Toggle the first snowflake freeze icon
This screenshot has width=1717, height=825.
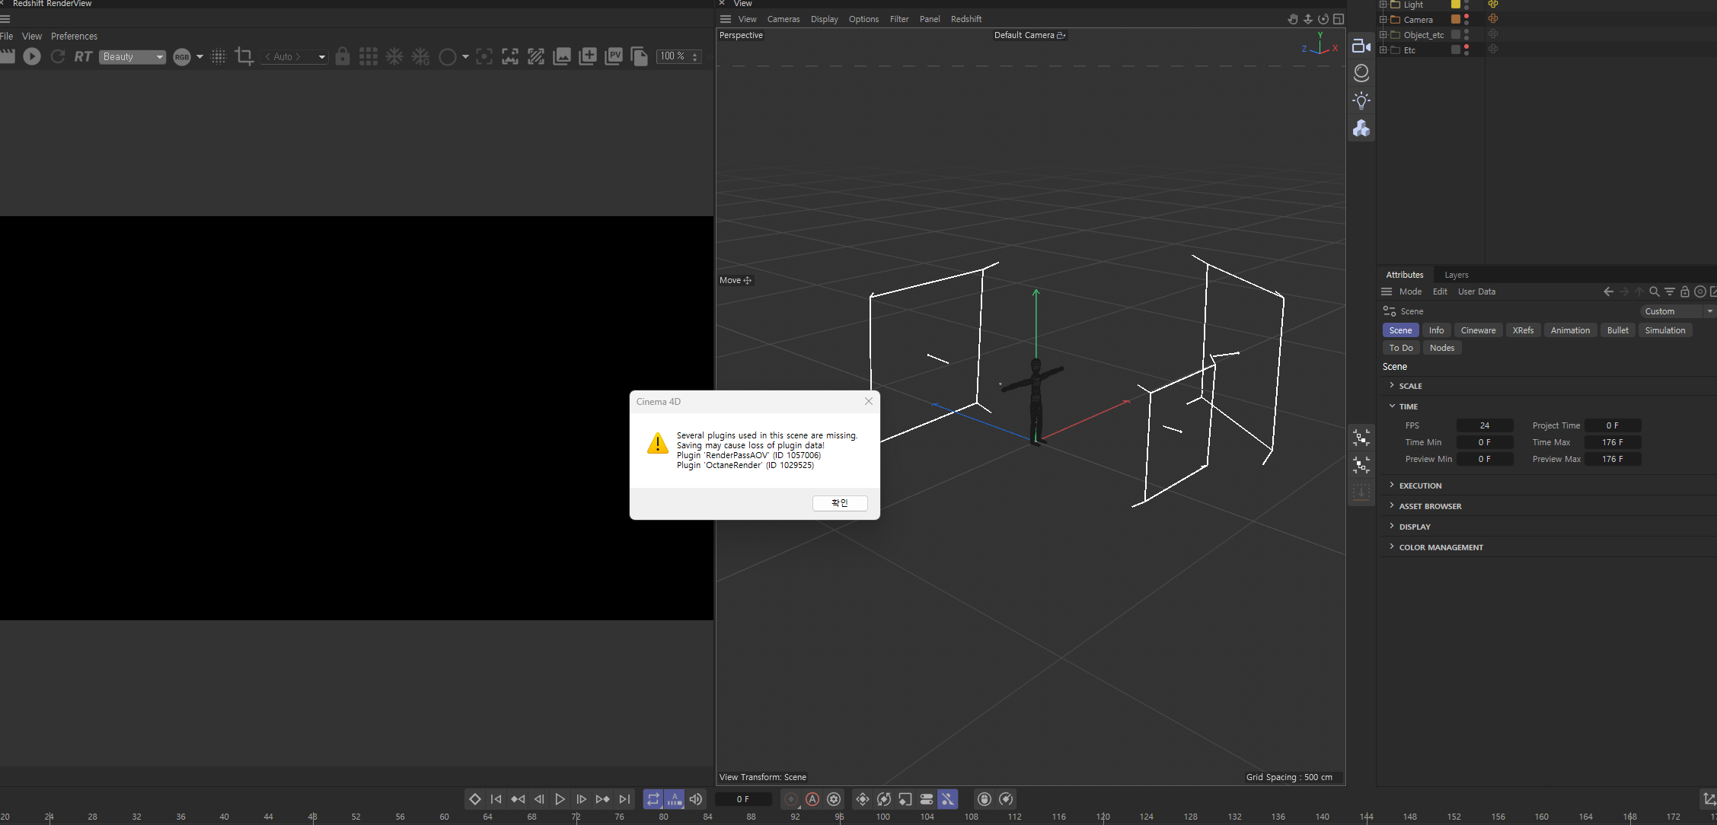(394, 56)
